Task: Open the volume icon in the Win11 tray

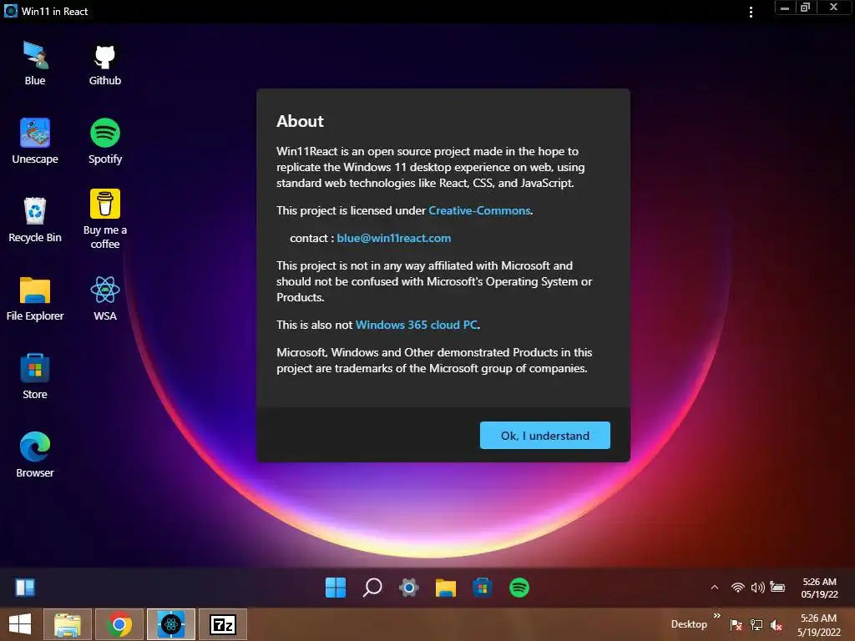Action: click(x=757, y=588)
